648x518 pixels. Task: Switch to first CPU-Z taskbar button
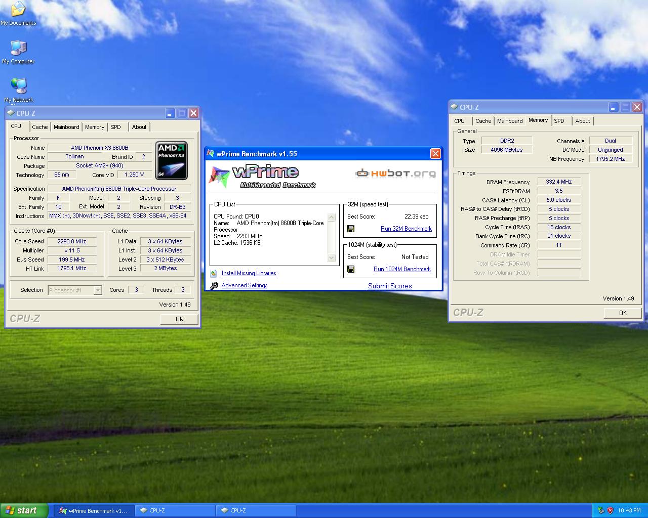pyautogui.click(x=176, y=510)
